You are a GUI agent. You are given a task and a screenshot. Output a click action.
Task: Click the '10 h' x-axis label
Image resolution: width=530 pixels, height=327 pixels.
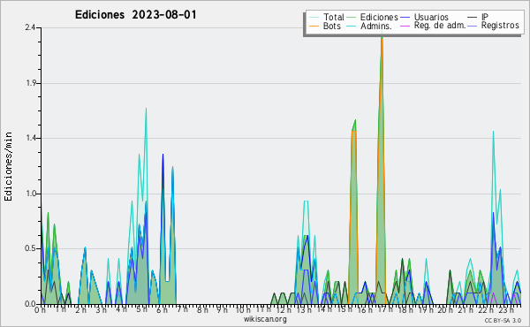click(243, 309)
